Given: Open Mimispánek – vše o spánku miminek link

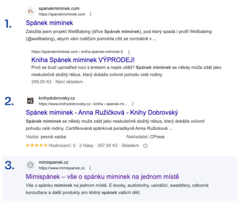Looking at the screenshot, I should pyautogui.click(x=102, y=177).
